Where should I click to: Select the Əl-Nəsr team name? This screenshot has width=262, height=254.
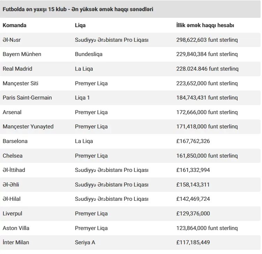(11, 40)
